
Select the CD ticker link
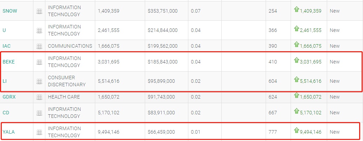(6, 113)
